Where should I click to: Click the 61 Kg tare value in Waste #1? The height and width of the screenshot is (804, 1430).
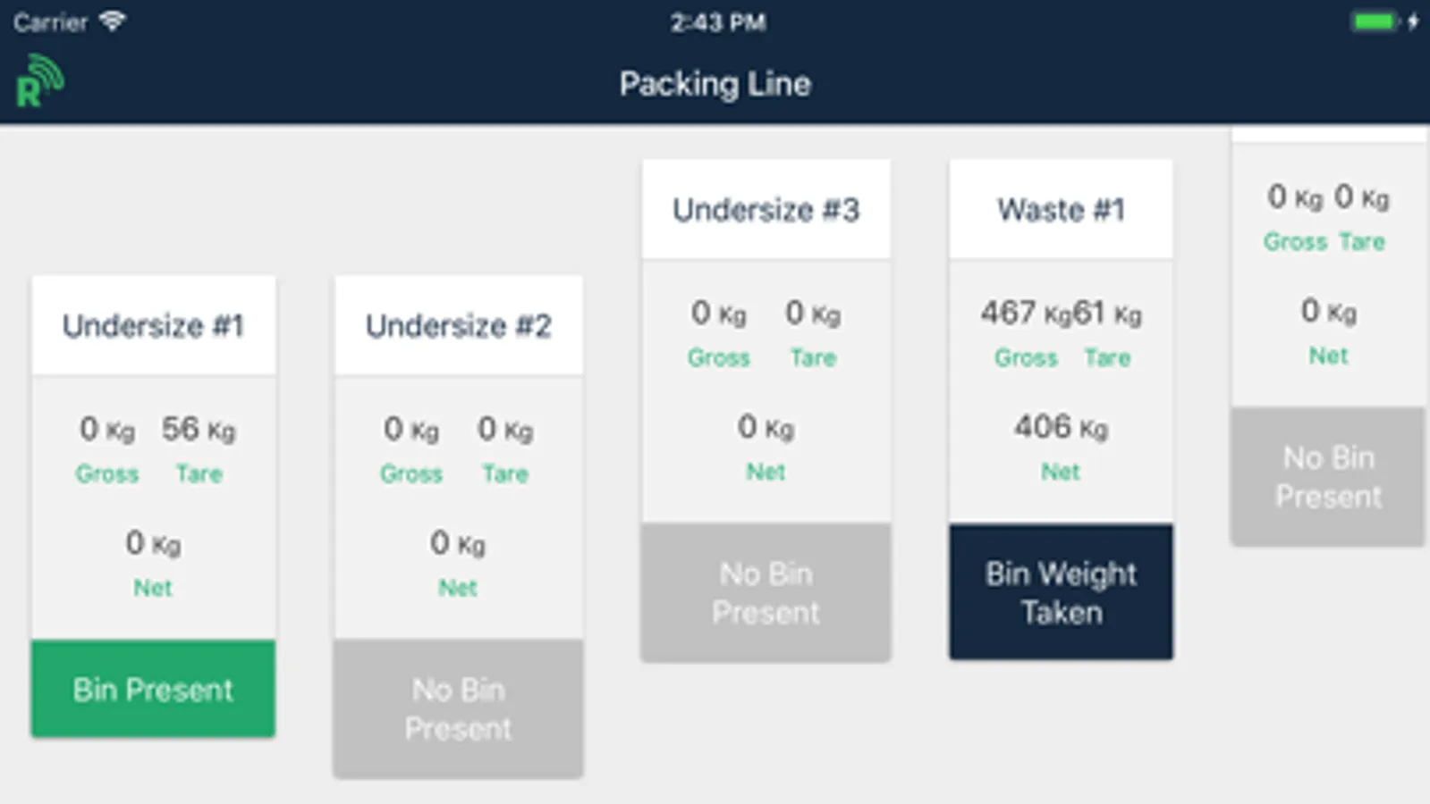click(x=1107, y=314)
